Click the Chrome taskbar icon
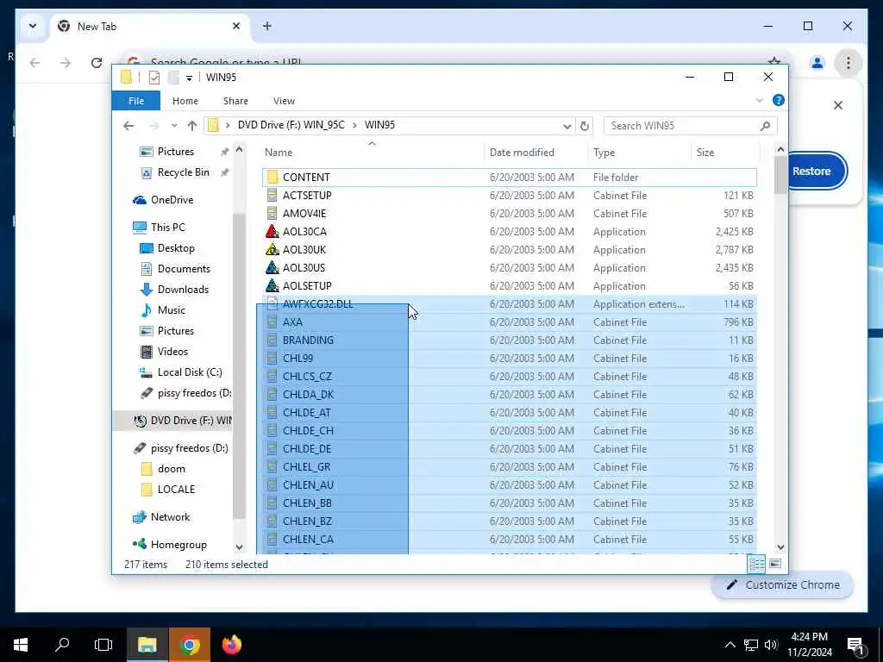 (x=190, y=645)
